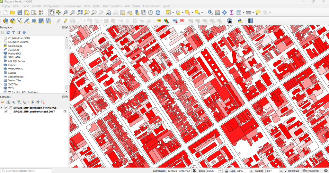Filter the Navegador browser tree
The width and height of the screenshot is (329, 173).
pyautogui.click(x=13, y=32)
